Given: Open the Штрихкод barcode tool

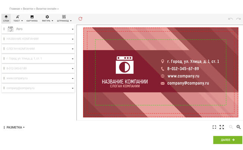Looking at the screenshot, I should click(64, 19).
